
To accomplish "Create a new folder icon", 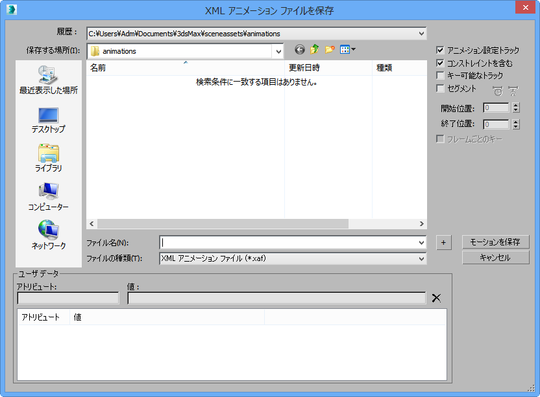I will pyautogui.click(x=330, y=50).
